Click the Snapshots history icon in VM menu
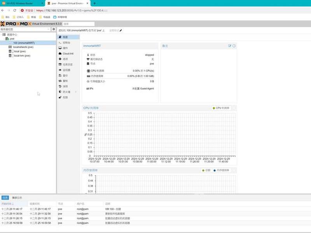This screenshot has height=233, width=311. coord(60,86)
